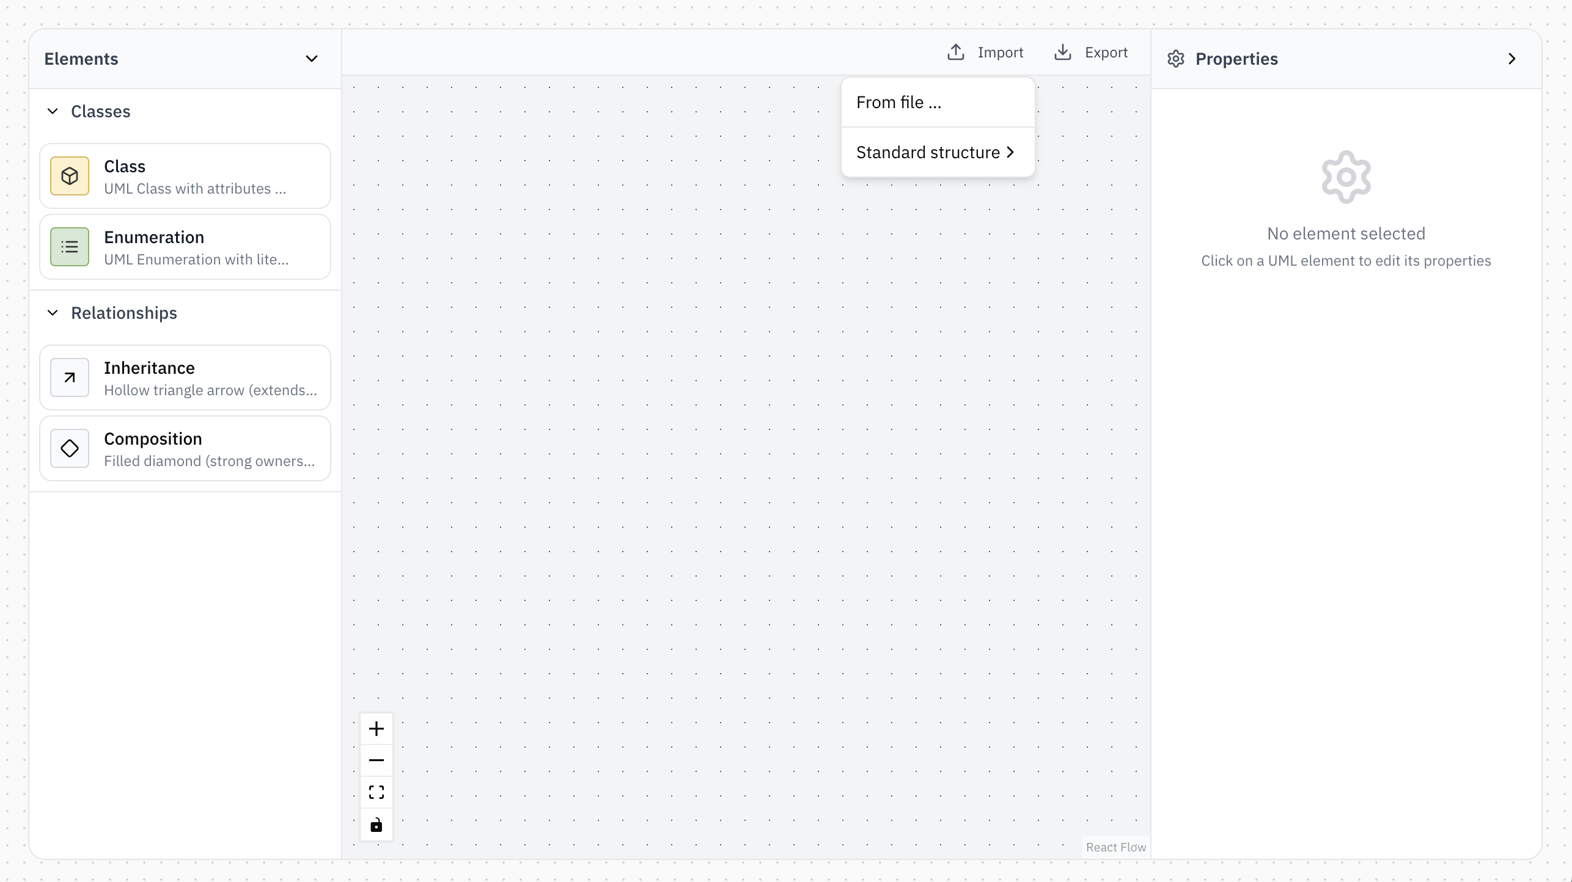Click the Import upload icon
Viewport: 1572px width, 882px height.
click(x=956, y=52)
